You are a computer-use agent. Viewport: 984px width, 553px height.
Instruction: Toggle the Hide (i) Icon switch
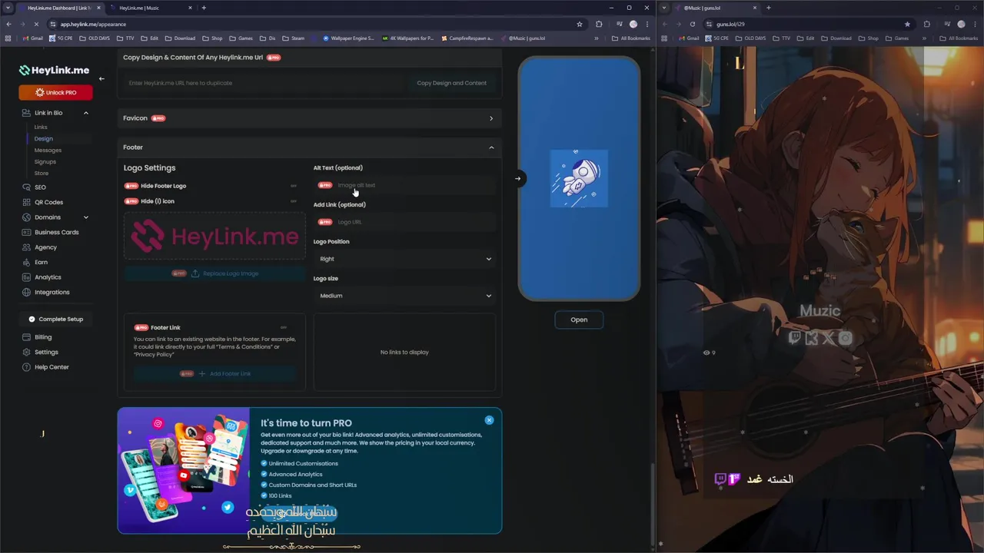tap(293, 201)
